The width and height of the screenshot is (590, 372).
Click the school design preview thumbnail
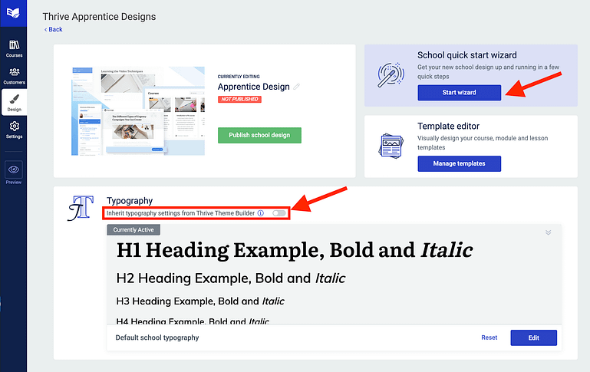pyautogui.click(x=137, y=111)
